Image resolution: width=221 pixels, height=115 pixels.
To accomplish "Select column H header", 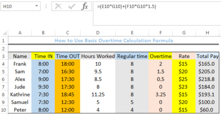I will (207, 33).
